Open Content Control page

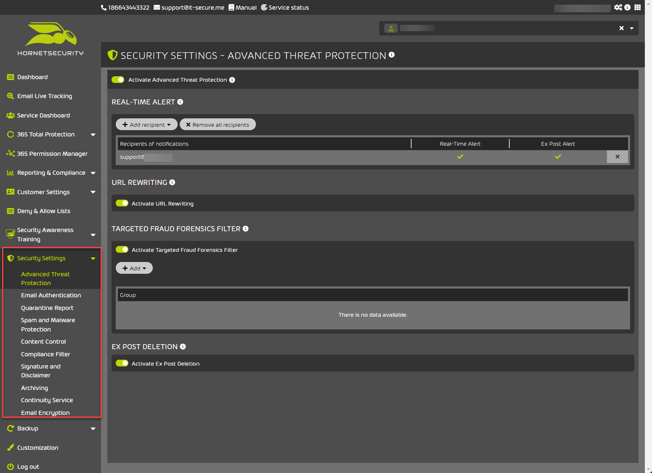43,342
